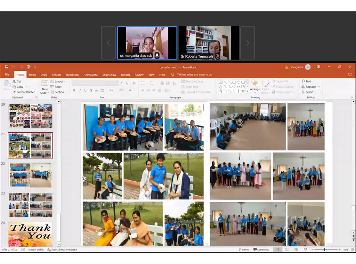Open the Section dropdown menu

coord(58,92)
